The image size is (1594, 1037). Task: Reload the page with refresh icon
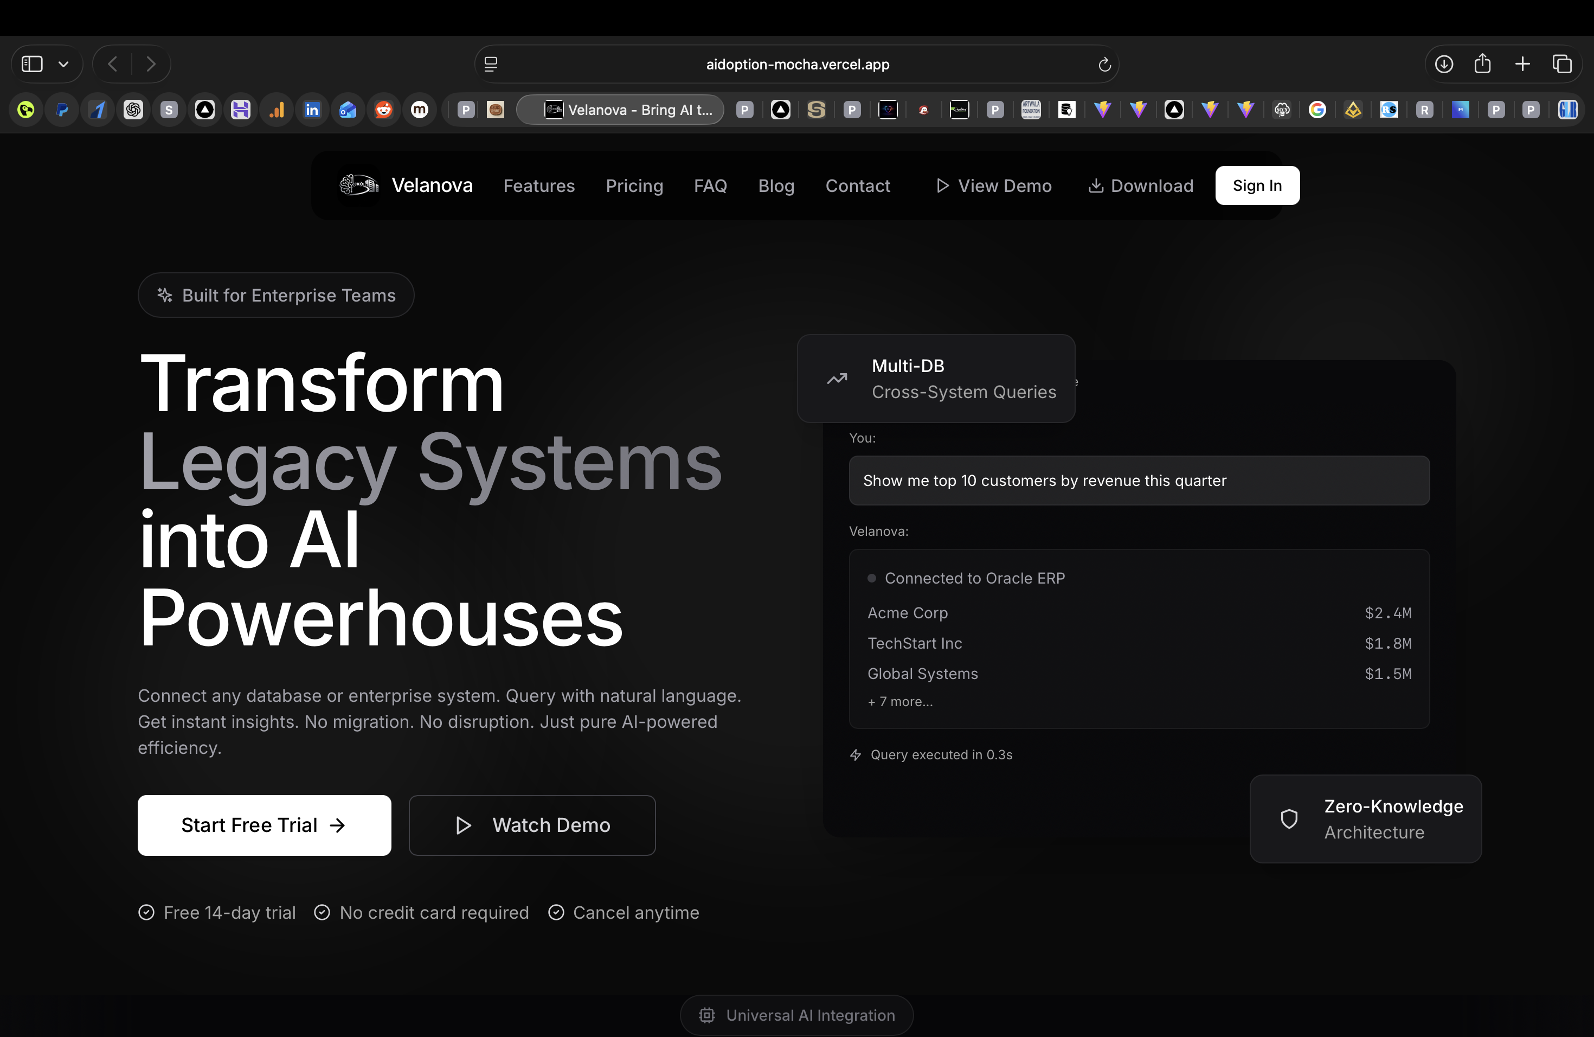pos(1104,65)
